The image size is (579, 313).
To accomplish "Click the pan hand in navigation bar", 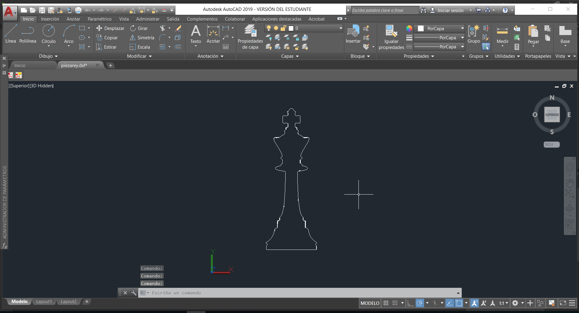I will 570,183.
